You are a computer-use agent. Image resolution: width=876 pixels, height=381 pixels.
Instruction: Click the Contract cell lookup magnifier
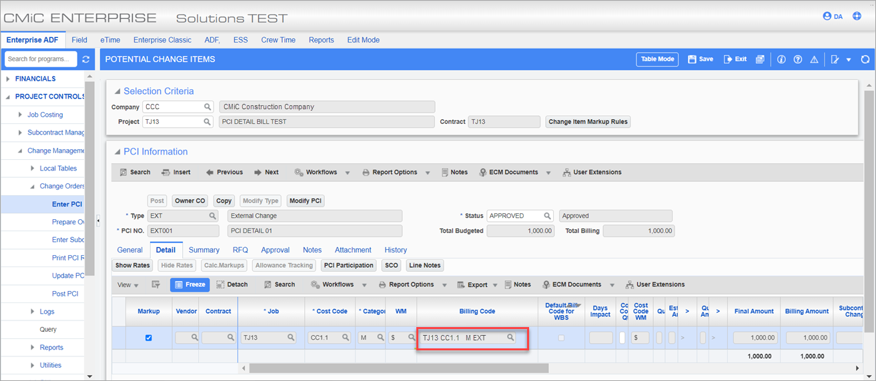(230, 338)
